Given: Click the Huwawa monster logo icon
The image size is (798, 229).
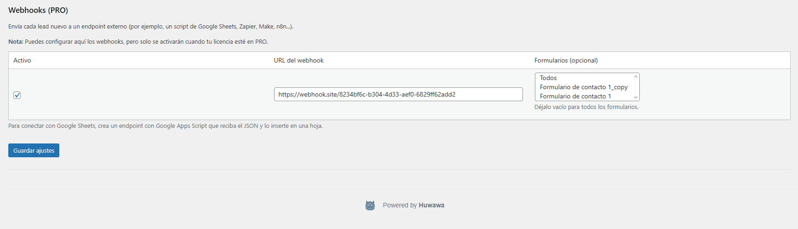Looking at the screenshot, I should point(370,206).
